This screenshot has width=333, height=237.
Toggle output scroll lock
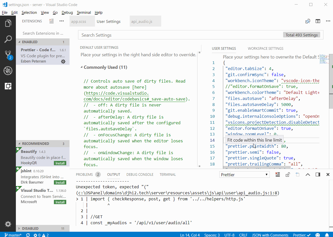coord(288,174)
